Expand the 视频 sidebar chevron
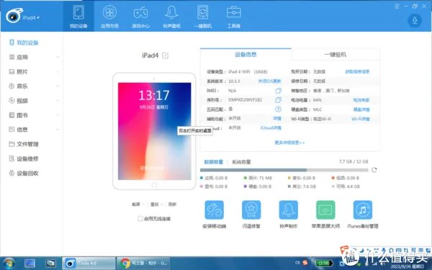The image size is (432, 270). click(58, 101)
